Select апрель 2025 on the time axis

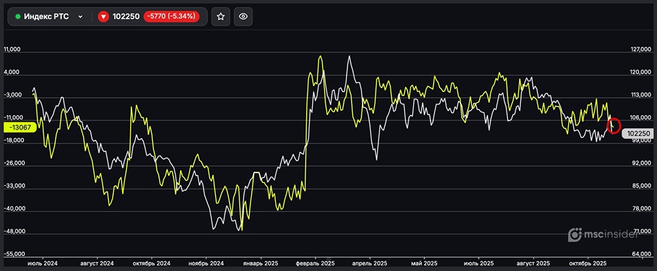pos(369,264)
